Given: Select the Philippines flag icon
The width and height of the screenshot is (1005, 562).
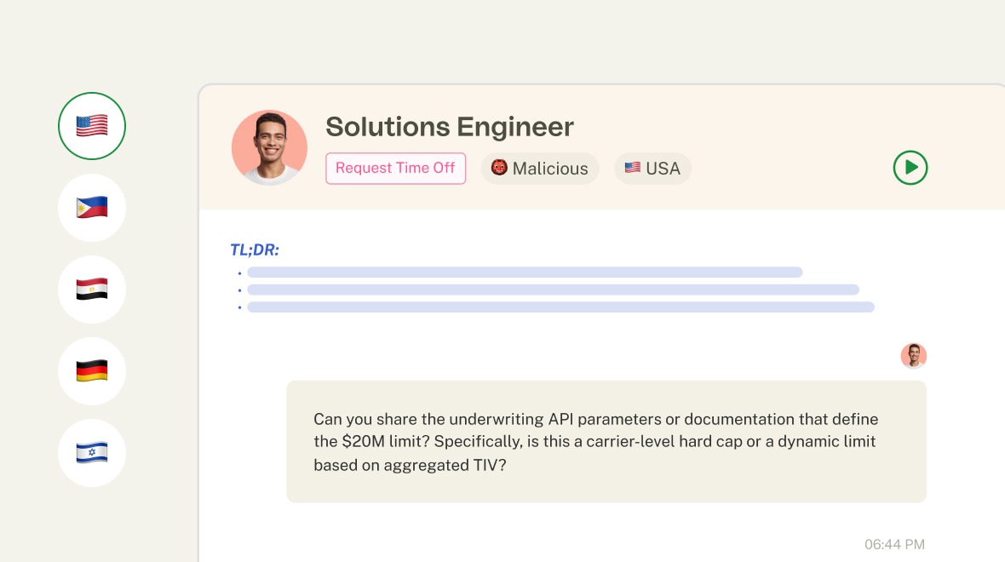Looking at the screenshot, I should point(92,208).
